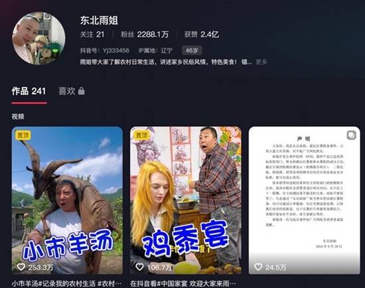The image size is (365, 288).
Task: Click heart icon showing 106.7万 likes
Action: (139, 267)
